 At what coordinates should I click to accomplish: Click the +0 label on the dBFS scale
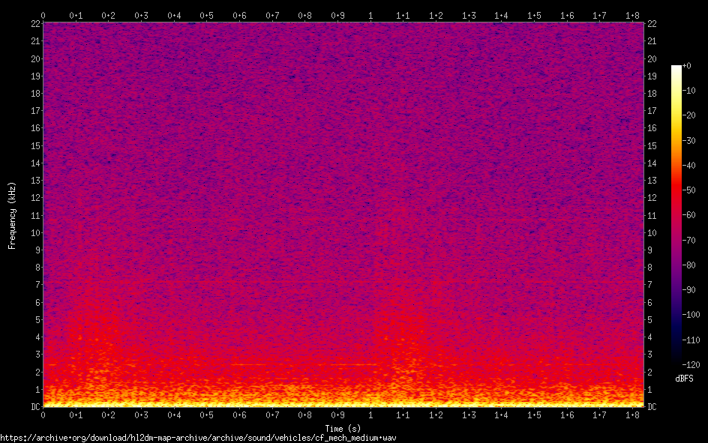tap(688, 66)
